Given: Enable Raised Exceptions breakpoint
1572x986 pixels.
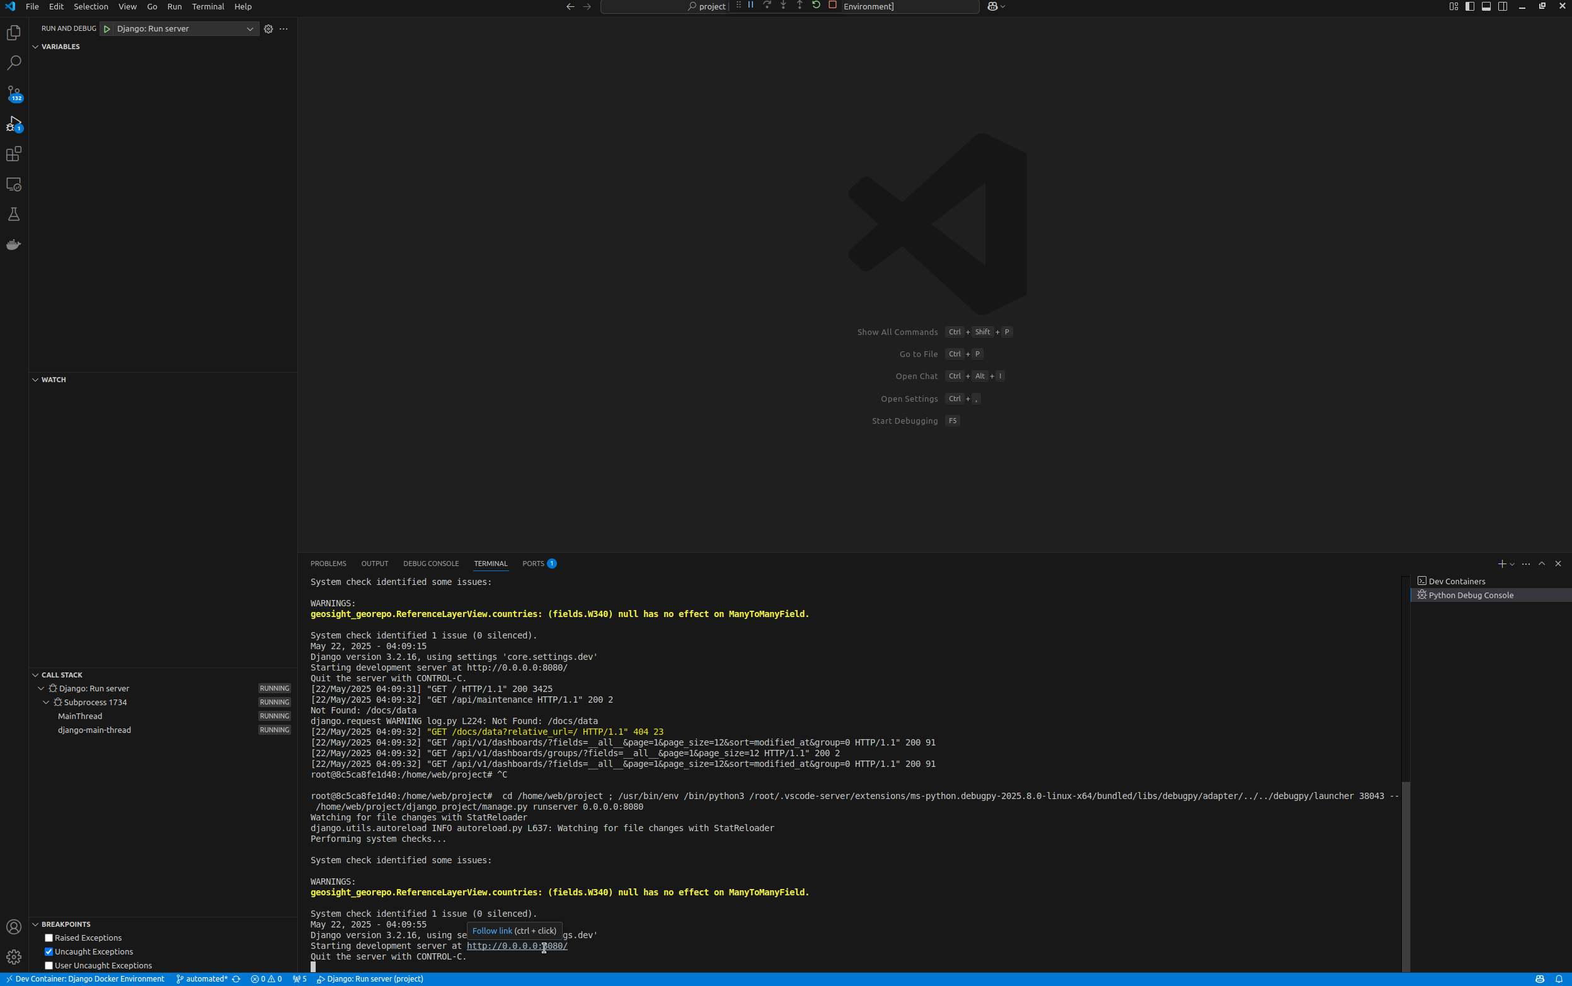Looking at the screenshot, I should tap(49, 938).
